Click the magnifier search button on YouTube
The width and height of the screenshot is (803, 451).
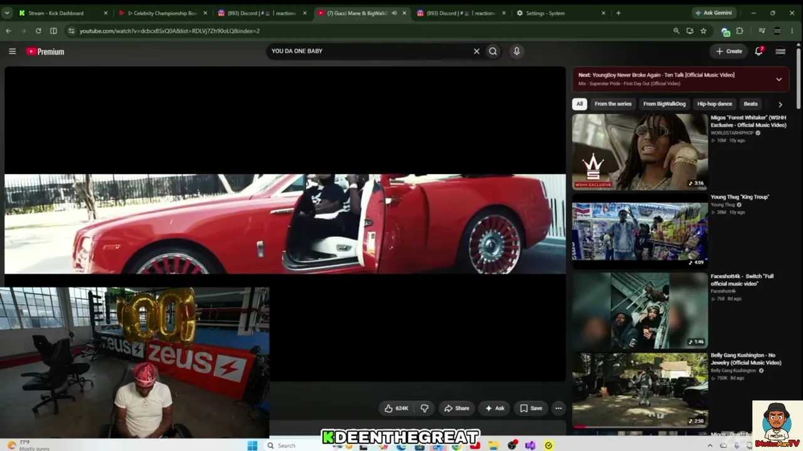coord(493,51)
